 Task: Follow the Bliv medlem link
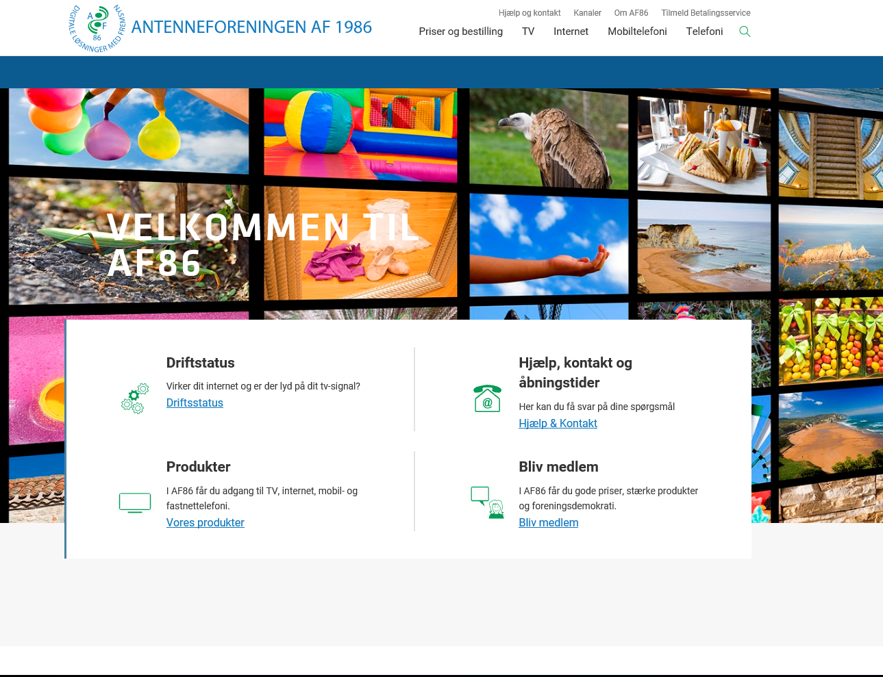548,522
